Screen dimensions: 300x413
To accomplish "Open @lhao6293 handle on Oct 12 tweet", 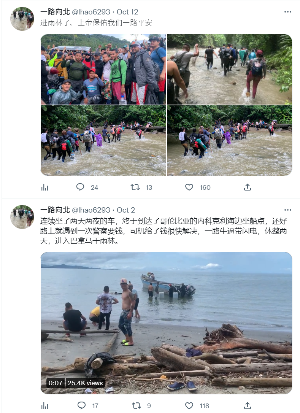I will click(x=91, y=12).
